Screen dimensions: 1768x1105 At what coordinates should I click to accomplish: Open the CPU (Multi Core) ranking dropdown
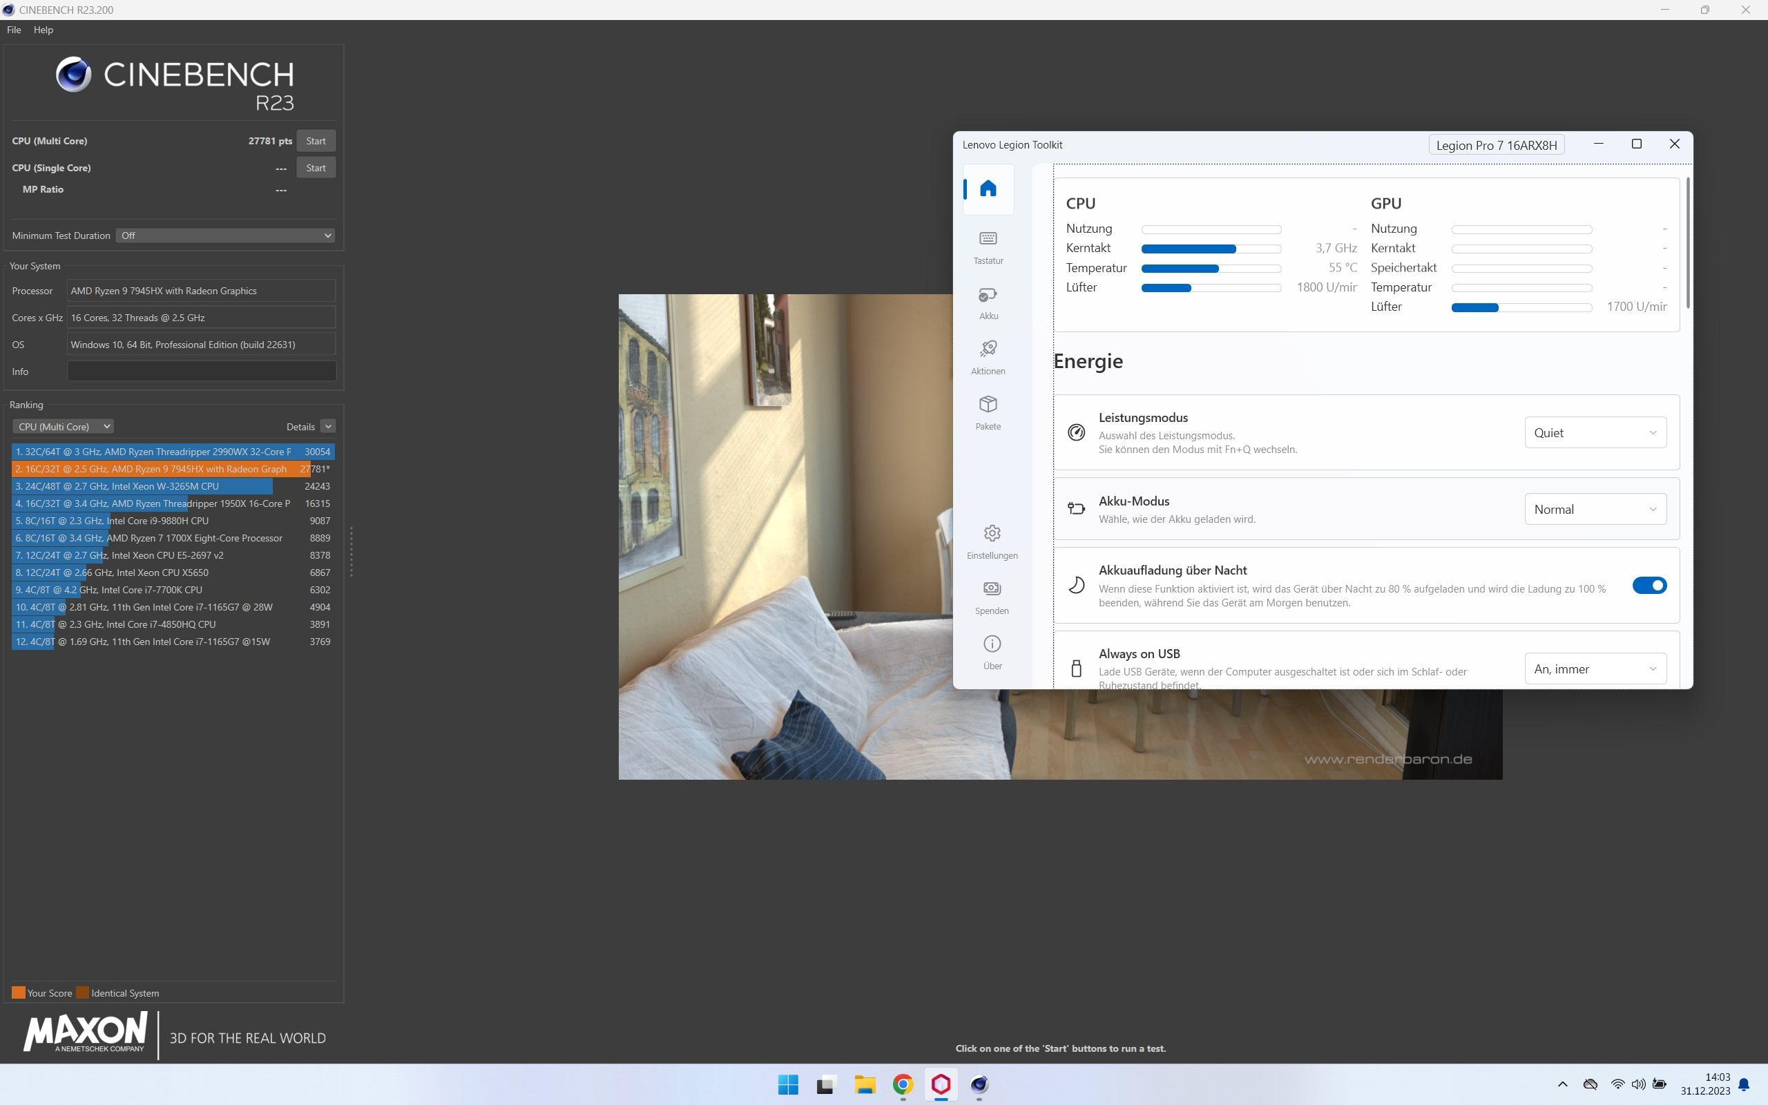pos(63,427)
